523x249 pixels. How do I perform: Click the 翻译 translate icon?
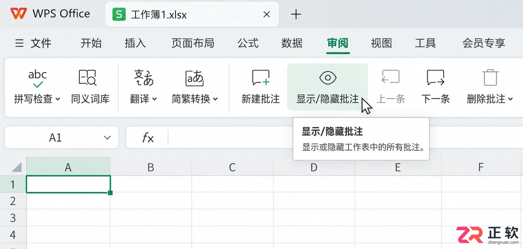[x=144, y=78]
